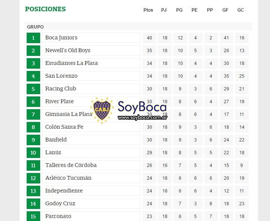Viewport: 270px width, 221px height.
Task: Click the River Plate team name
Action: click(59, 101)
